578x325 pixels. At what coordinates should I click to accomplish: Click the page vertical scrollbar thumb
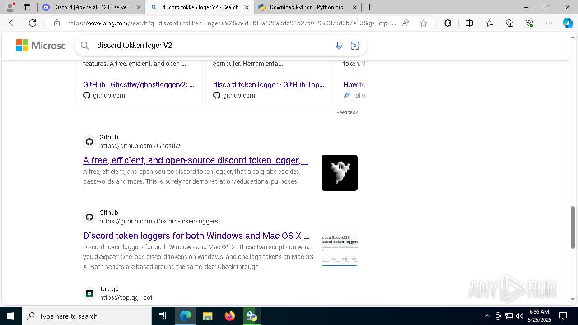click(x=573, y=227)
